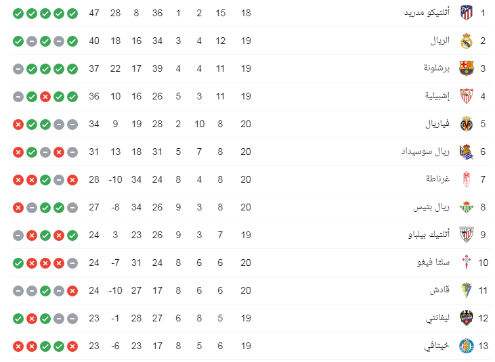Image resolution: width=495 pixels, height=362 pixels.
Task: Click red loss icon in Sevilla's form
Action: pyautogui.click(x=45, y=97)
